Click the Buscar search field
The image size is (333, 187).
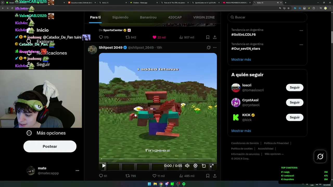coord(267,17)
